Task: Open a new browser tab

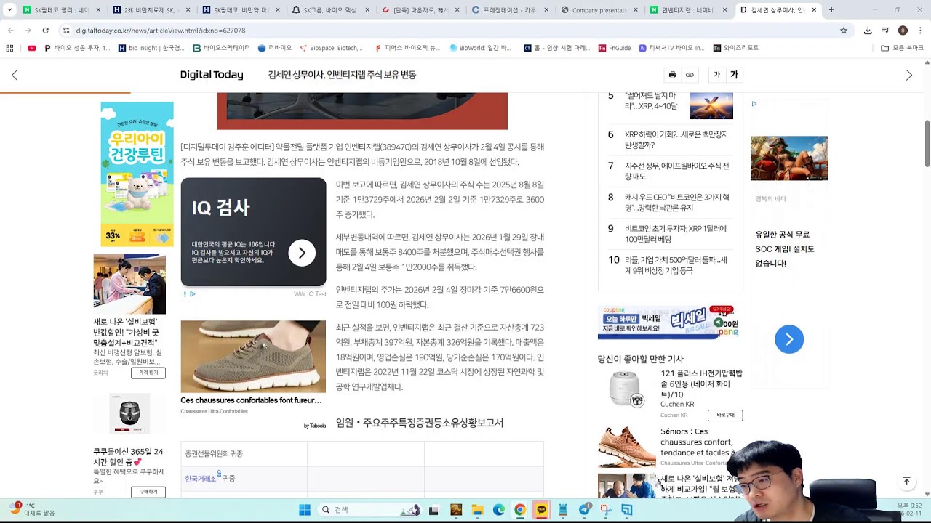Action: pos(831,10)
